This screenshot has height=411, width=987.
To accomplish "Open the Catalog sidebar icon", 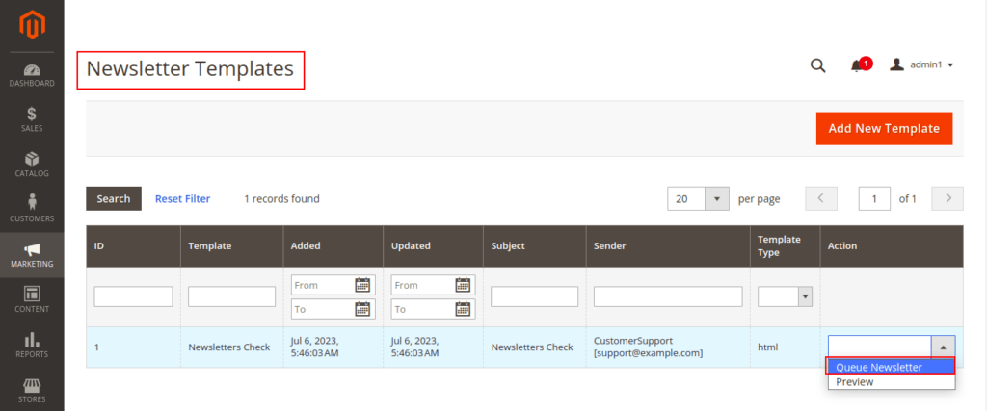I will click(32, 165).
